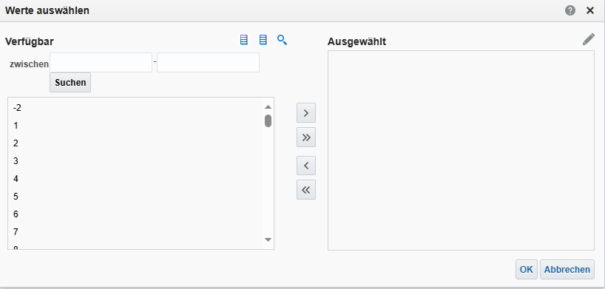Move selected value right with single arrow
This screenshot has height=289, width=605.
click(x=306, y=113)
